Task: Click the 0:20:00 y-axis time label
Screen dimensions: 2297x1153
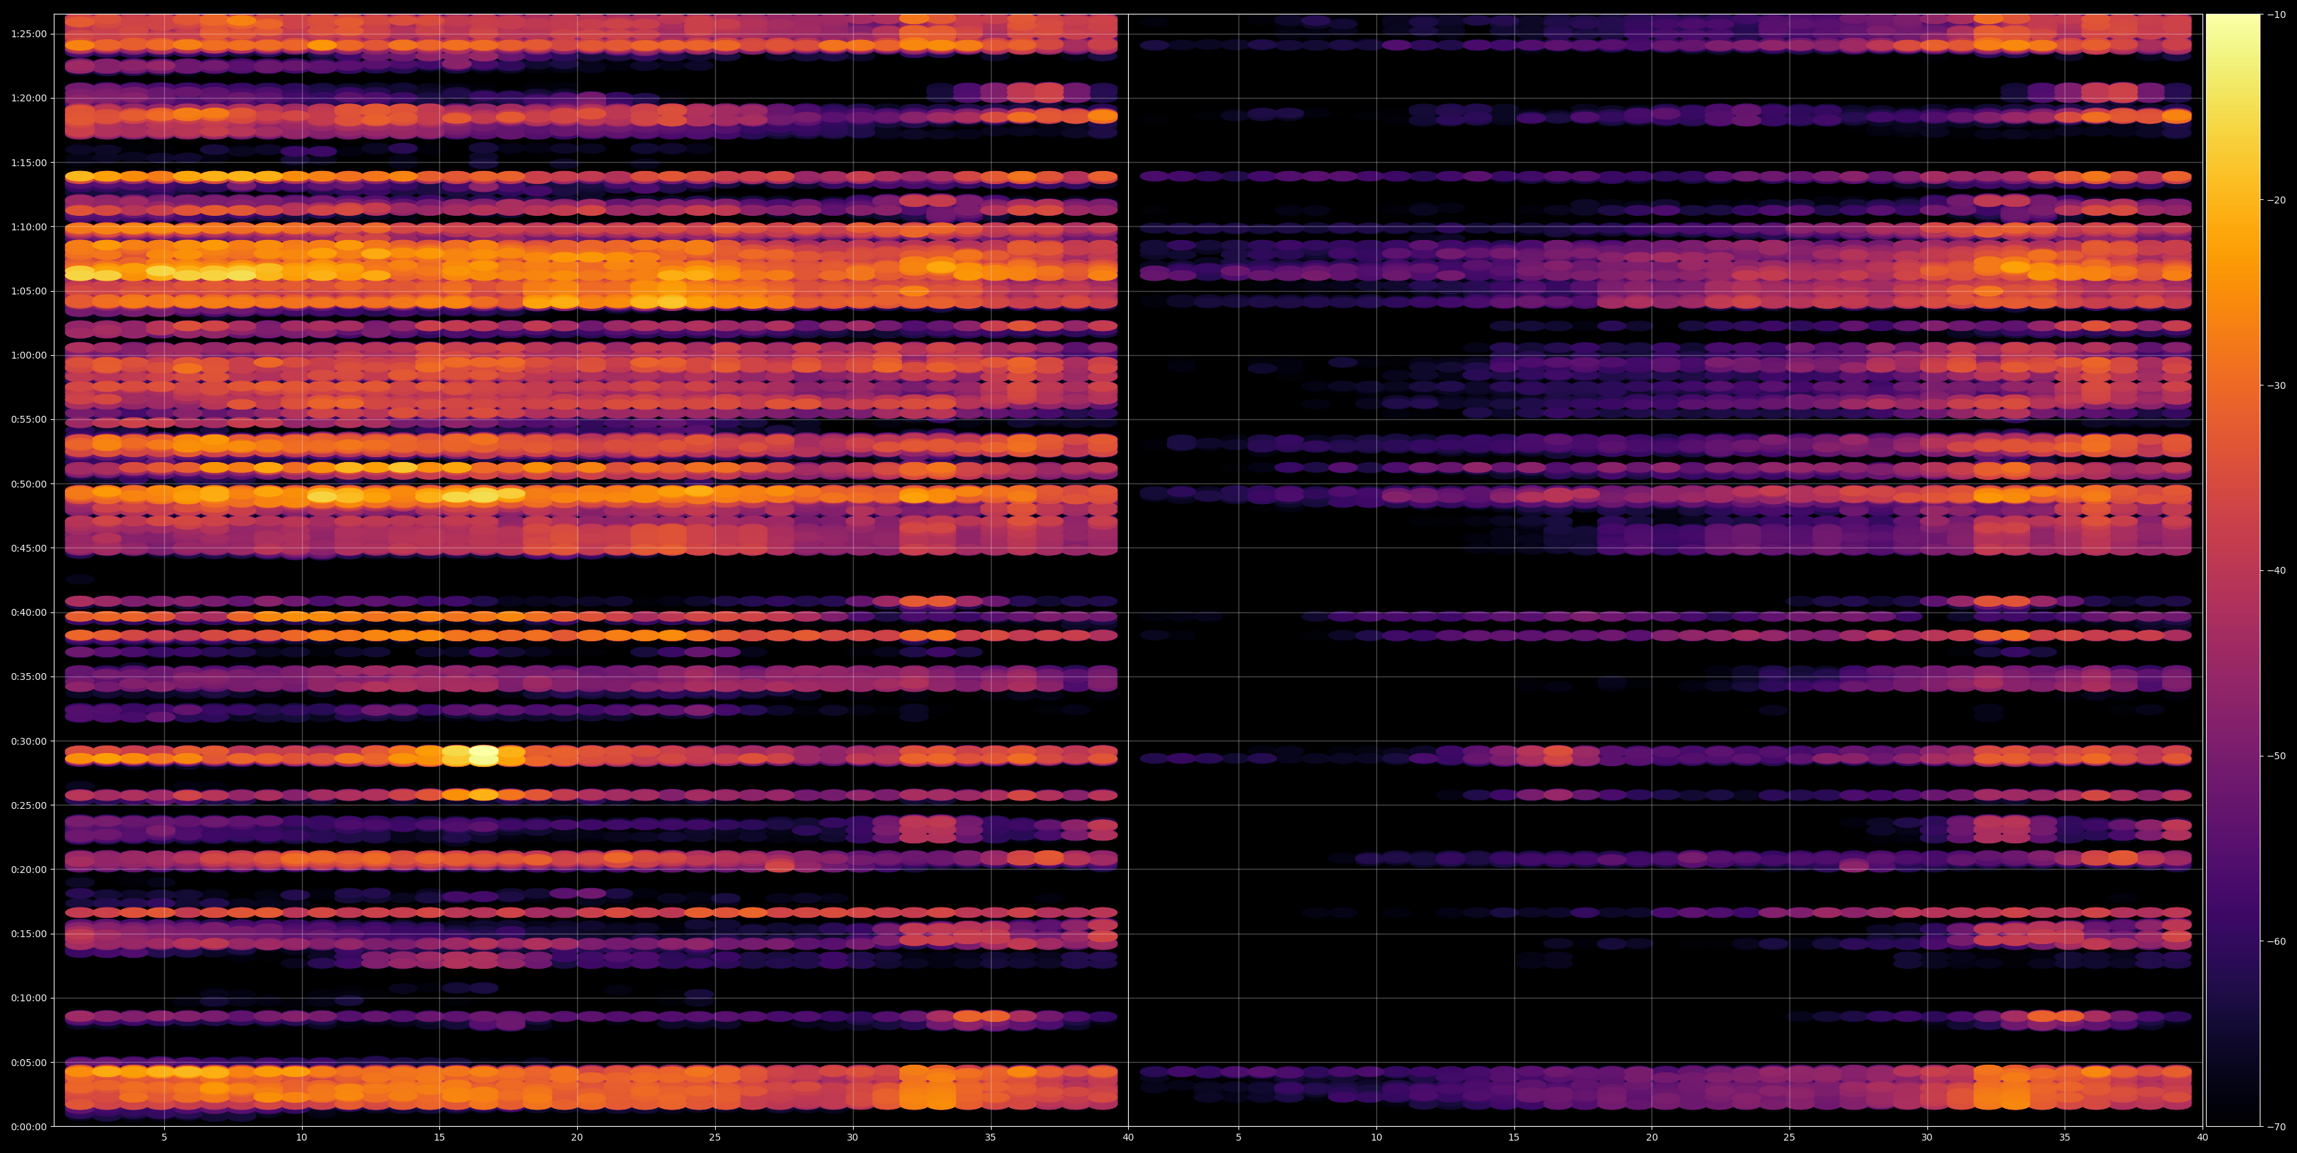Action: (28, 870)
